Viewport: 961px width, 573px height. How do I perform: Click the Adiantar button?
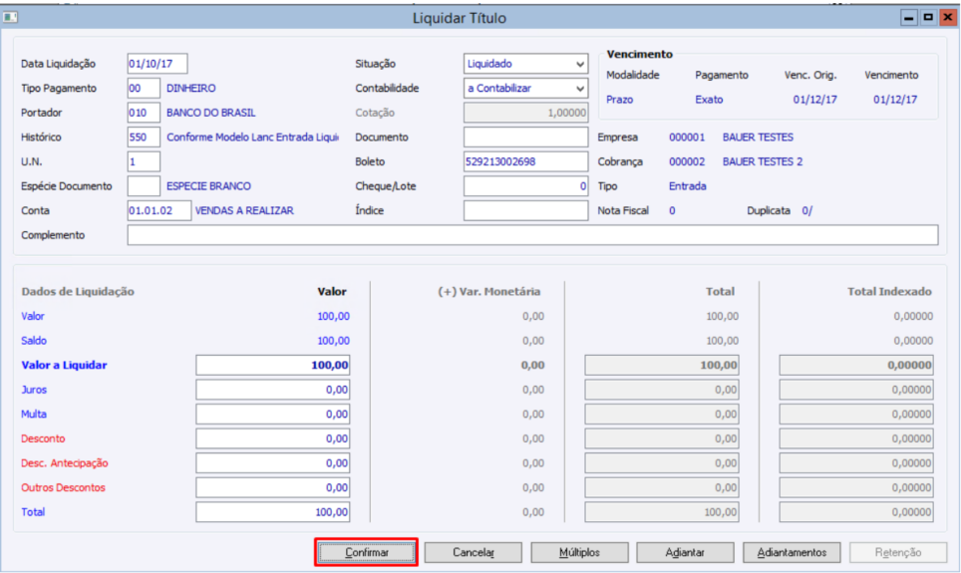click(686, 552)
